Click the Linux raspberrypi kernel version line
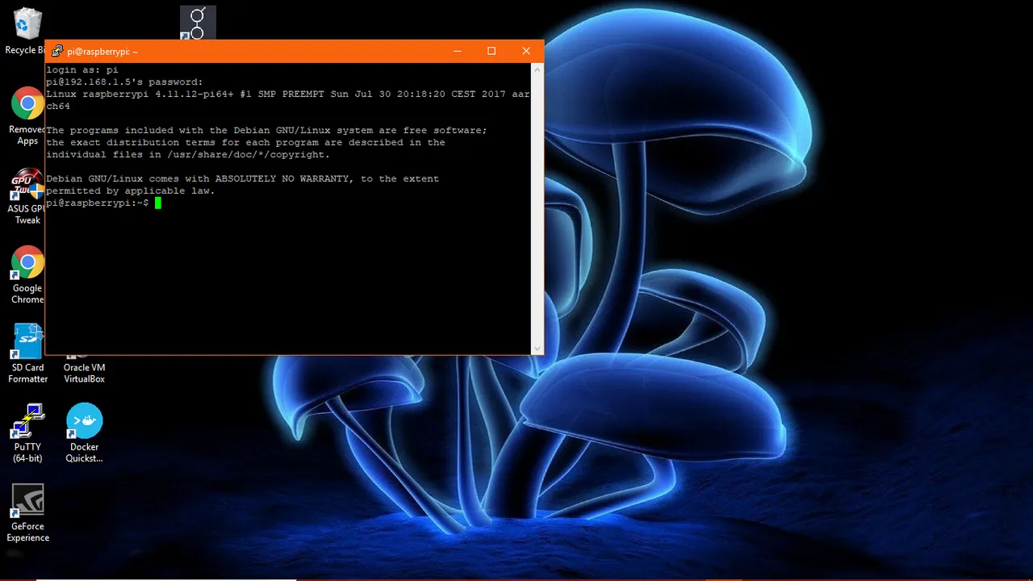This screenshot has width=1033, height=581. 288,100
